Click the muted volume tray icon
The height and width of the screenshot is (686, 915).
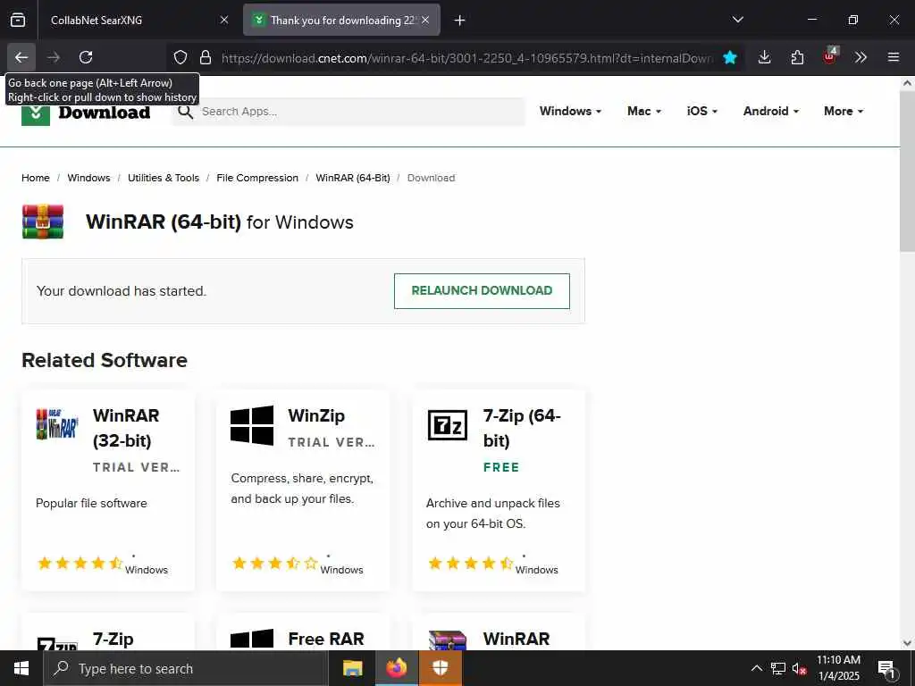[799, 668]
